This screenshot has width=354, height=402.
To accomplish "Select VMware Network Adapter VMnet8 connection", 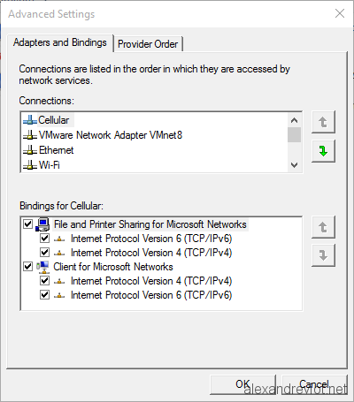I will pos(103,135).
